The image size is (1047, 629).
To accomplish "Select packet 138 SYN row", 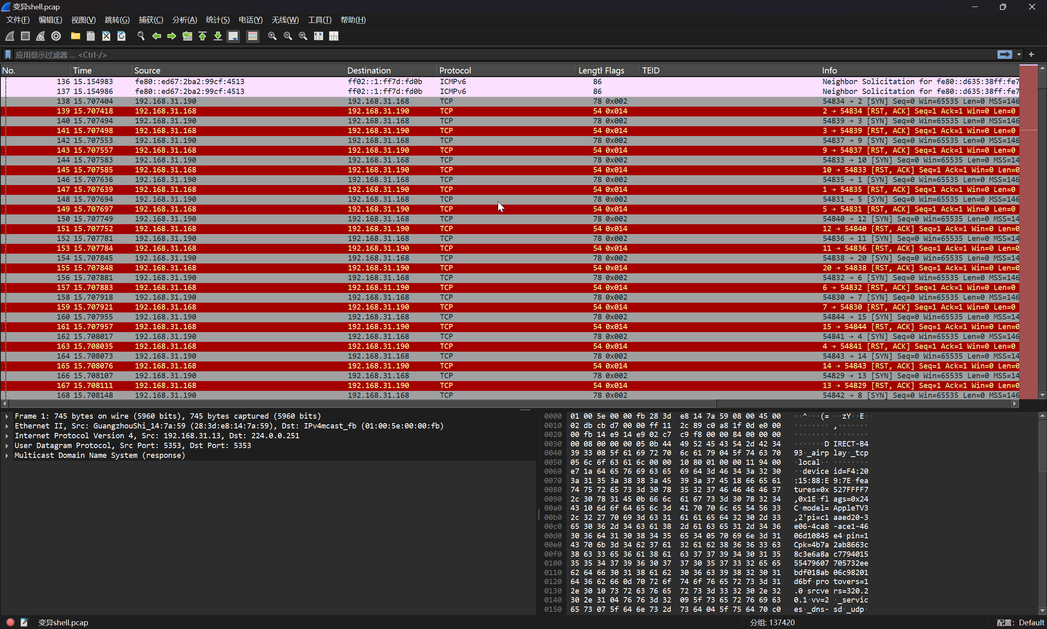I will (509, 101).
